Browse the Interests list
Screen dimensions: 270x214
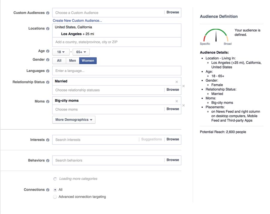pos(173,139)
